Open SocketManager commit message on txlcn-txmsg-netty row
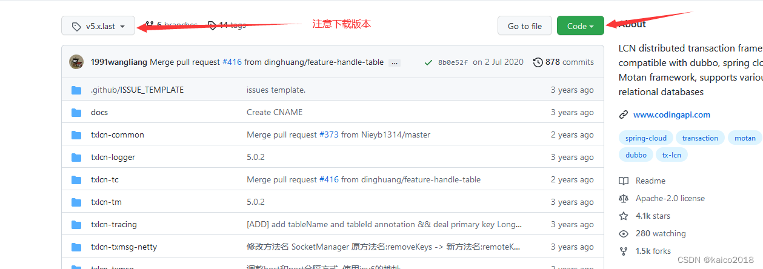The image size is (763, 269). tap(383, 247)
